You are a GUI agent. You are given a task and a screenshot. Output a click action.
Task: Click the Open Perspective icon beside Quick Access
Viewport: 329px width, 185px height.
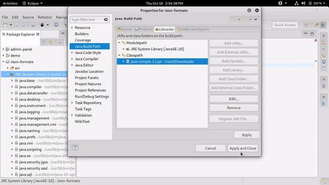[306, 25]
